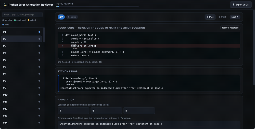The width and height of the screenshot is (255, 129).
Task: Click the sidebar list scrollbar
Action: coord(44,35)
